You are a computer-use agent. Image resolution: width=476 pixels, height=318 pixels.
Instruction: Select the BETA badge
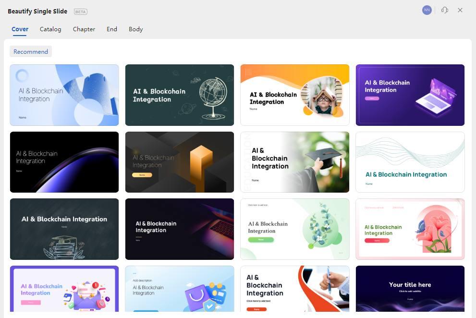80,12
